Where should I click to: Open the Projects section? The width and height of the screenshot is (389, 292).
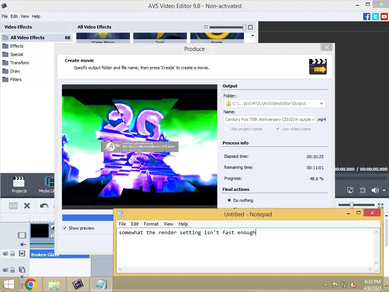coord(19,185)
